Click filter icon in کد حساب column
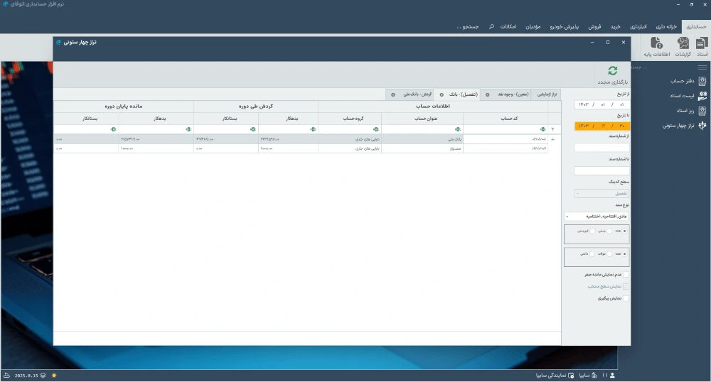Screen dimensions: 711x382 [x=542, y=129]
